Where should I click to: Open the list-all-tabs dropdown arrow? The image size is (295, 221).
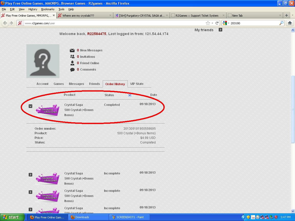click(292, 15)
